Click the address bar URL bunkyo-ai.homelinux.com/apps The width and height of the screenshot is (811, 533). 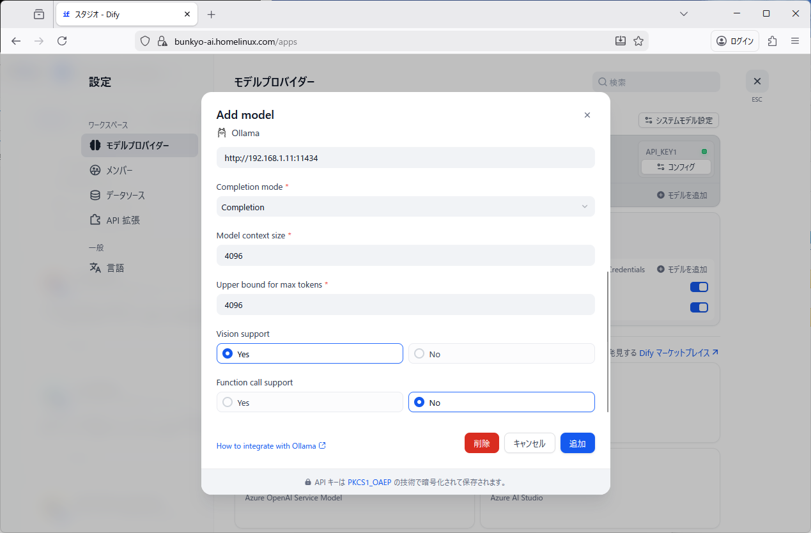pyautogui.click(x=235, y=42)
